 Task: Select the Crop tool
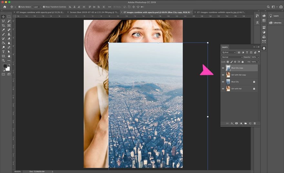click(x=4, y=25)
